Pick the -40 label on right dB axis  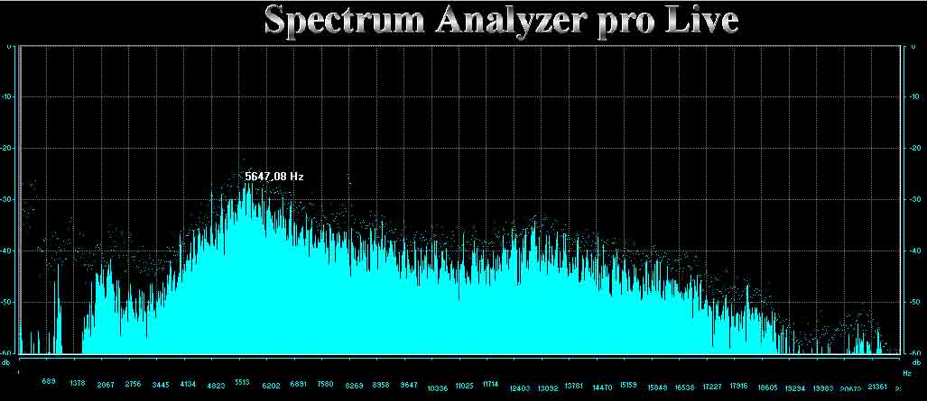pyautogui.click(x=915, y=251)
